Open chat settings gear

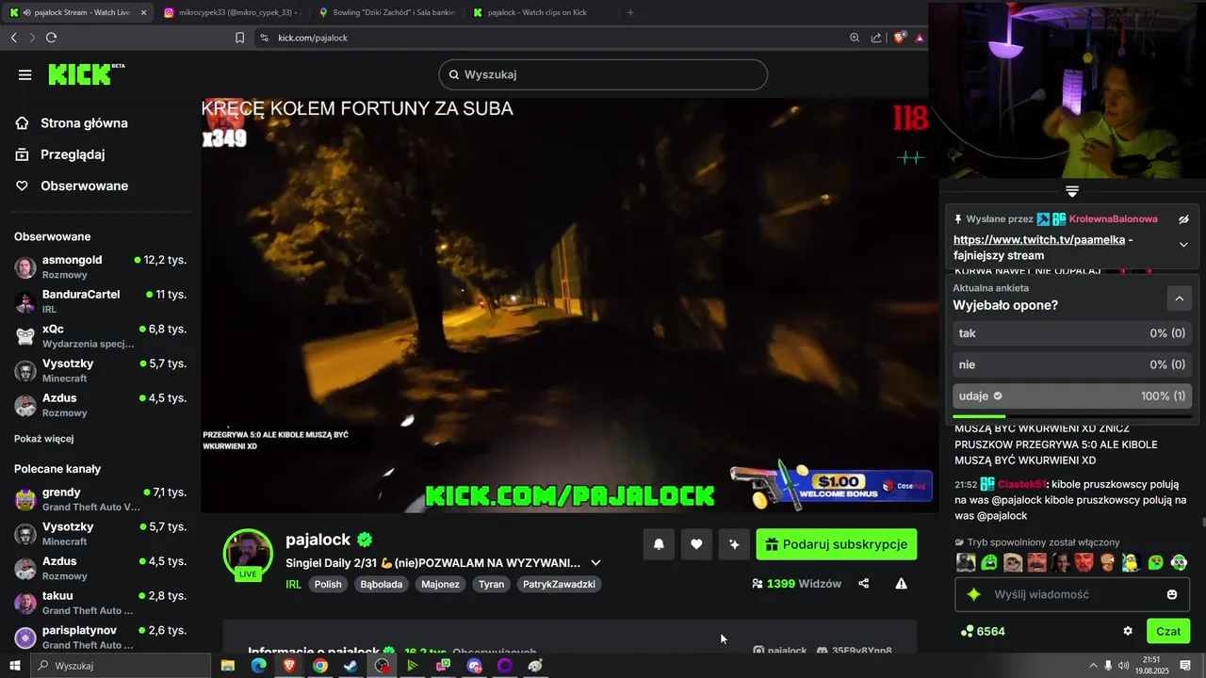tap(1128, 631)
